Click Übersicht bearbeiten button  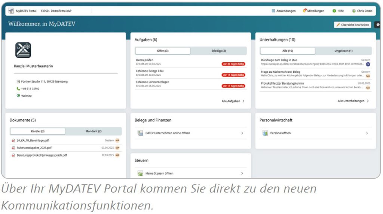click(x=352, y=25)
